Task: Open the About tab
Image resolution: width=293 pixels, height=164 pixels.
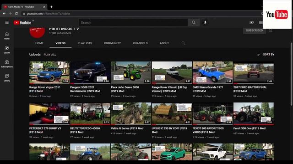Action: (164, 43)
